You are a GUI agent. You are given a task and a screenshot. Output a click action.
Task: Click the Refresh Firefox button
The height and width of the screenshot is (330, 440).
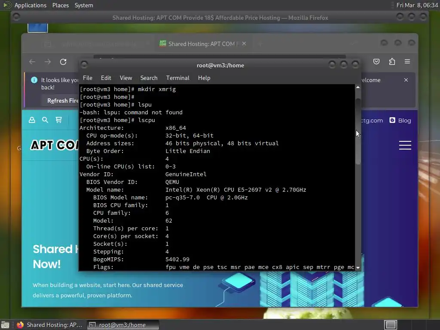63,101
